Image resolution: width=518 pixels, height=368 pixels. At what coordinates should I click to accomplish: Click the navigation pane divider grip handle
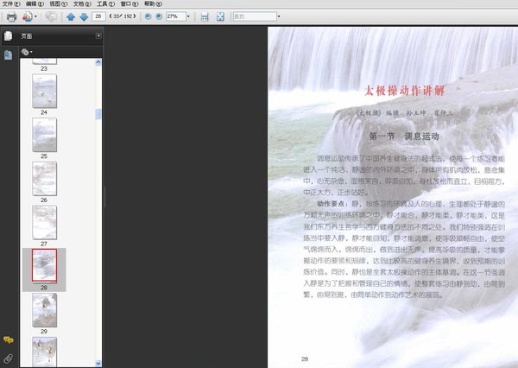[104, 197]
